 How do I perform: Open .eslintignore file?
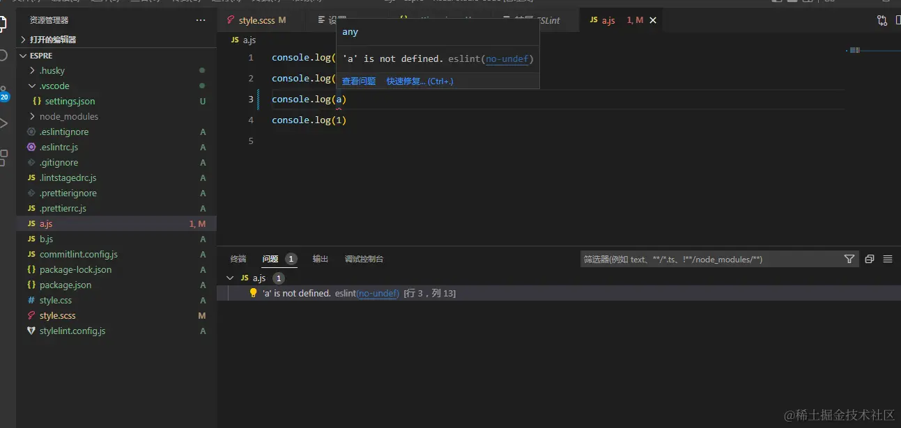tap(63, 132)
